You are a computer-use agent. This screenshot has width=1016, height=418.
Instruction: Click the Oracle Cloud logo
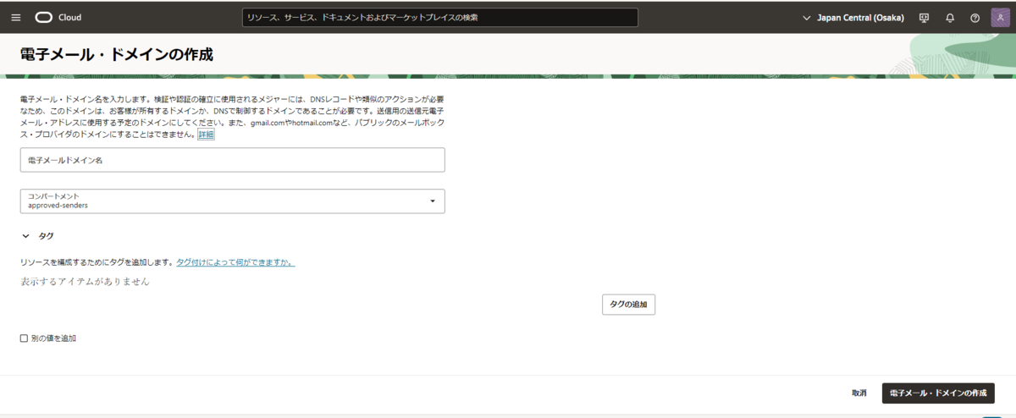point(58,17)
